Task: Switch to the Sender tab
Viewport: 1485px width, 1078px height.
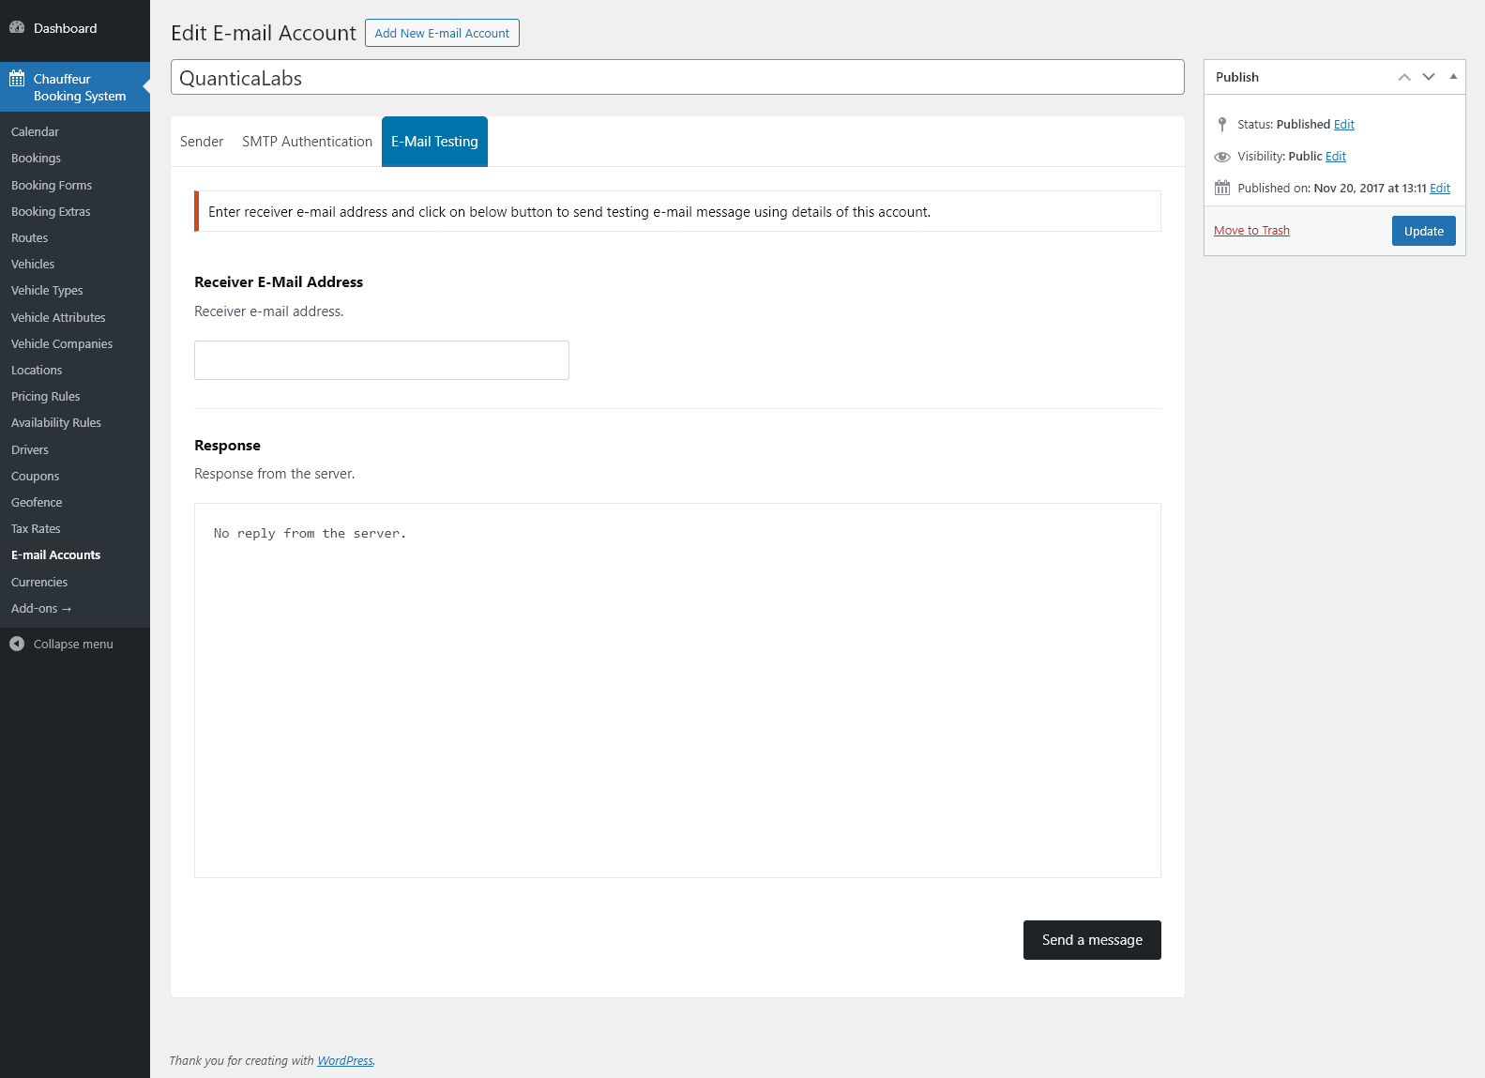Action: (202, 142)
